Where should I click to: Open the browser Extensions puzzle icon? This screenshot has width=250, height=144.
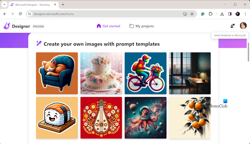pyautogui.click(x=210, y=14)
